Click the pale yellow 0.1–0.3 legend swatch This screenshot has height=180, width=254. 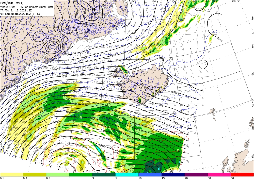click(x=11, y=174)
